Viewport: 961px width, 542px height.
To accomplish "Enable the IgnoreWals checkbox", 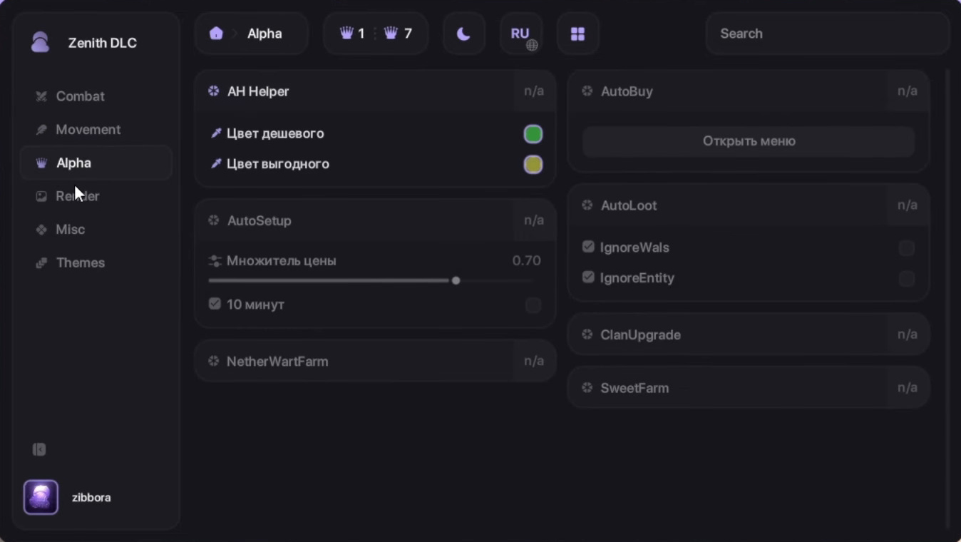I will coord(906,248).
